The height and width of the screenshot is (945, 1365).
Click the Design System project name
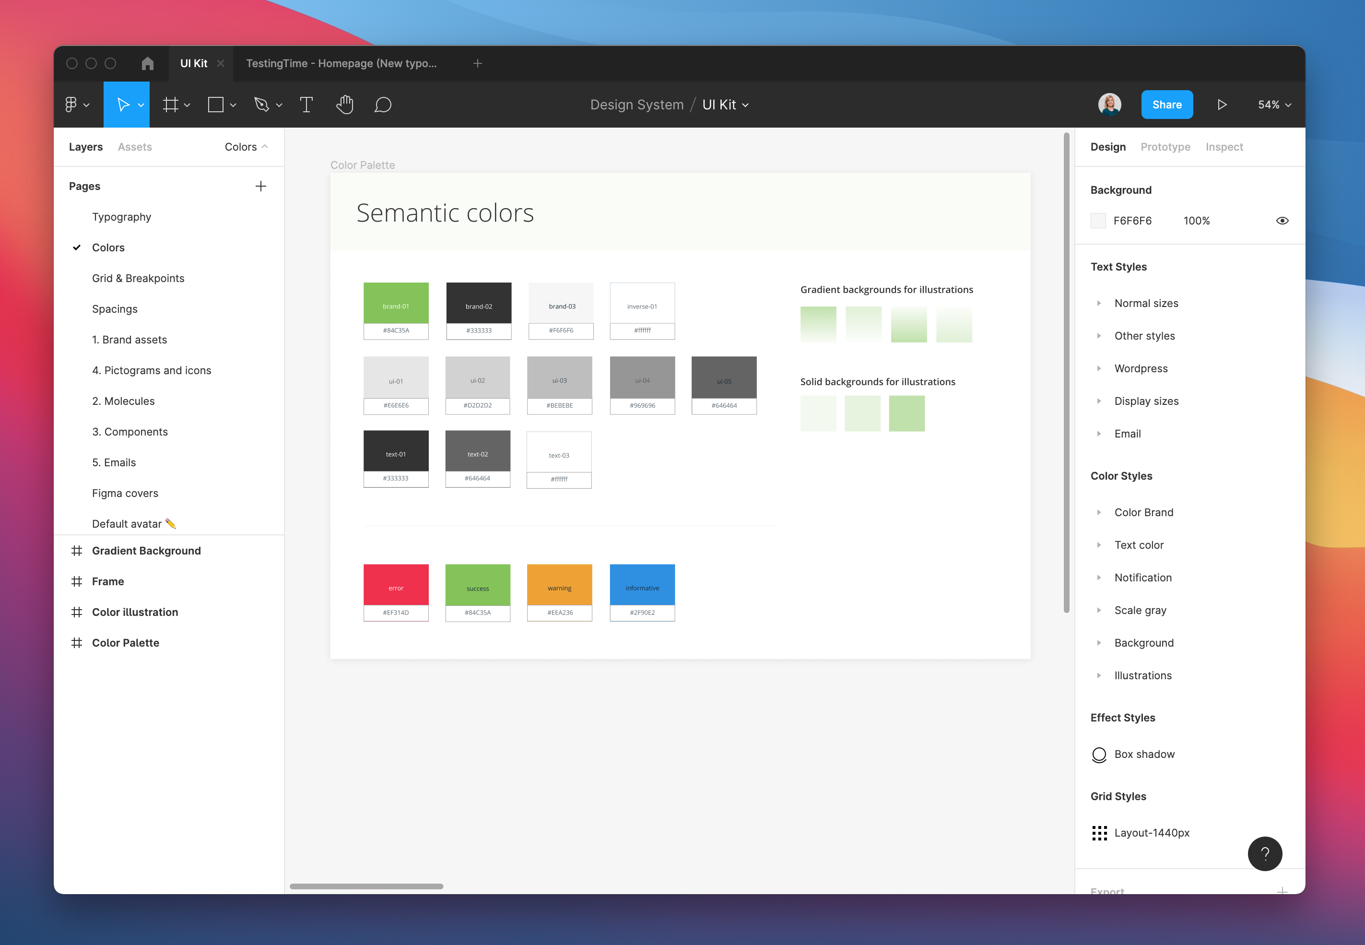pyautogui.click(x=636, y=105)
